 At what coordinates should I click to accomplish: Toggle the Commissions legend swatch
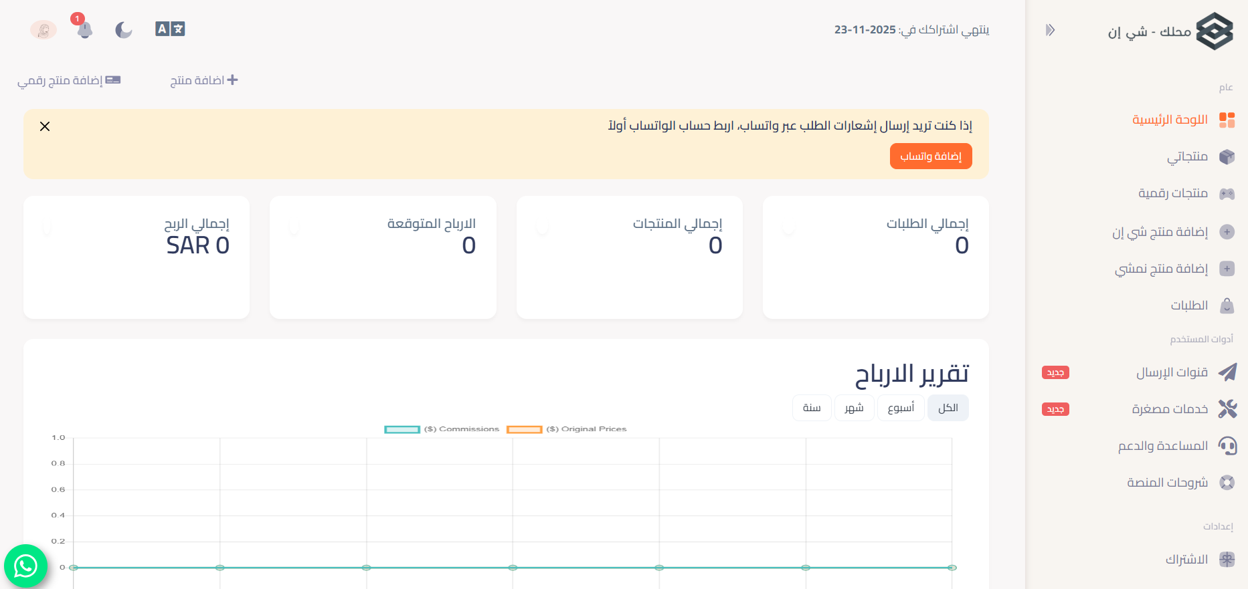pos(402,429)
